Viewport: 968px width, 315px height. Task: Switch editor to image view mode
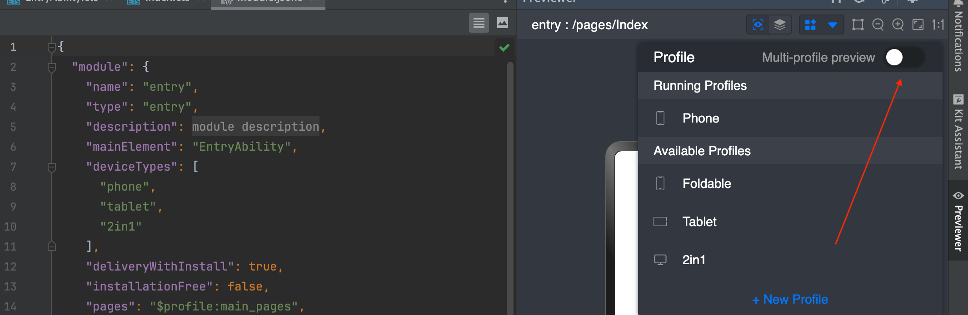tap(503, 23)
